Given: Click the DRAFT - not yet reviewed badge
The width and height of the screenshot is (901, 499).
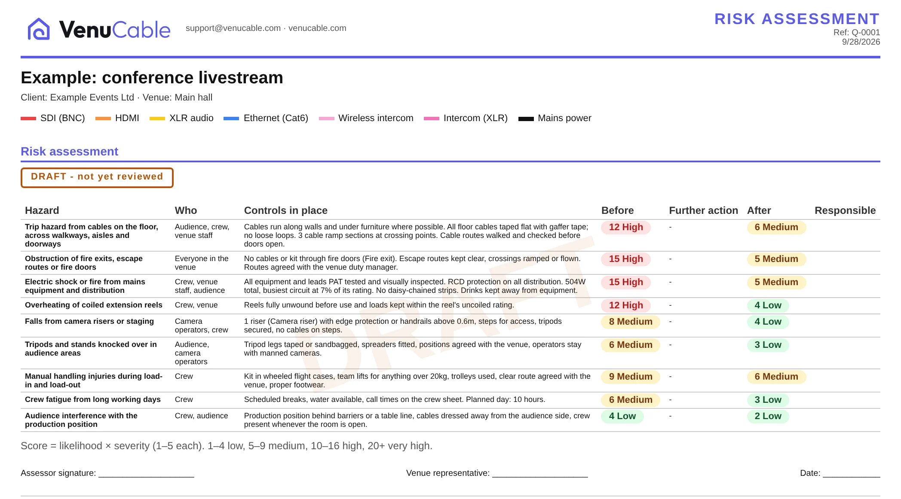Looking at the screenshot, I should point(97,177).
